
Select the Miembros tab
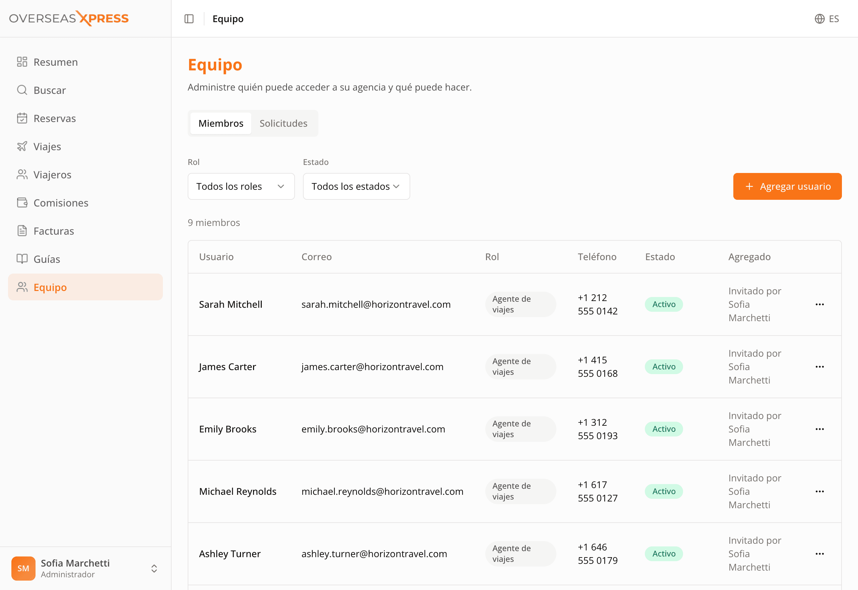pyautogui.click(x=221, y=123)
